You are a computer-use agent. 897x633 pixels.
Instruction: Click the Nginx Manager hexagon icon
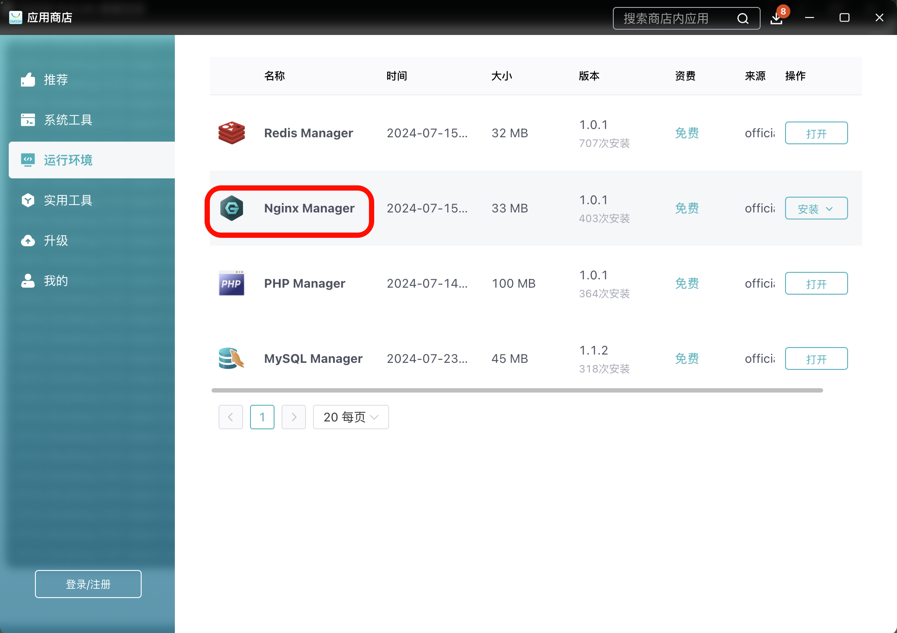tap(231, 208)
